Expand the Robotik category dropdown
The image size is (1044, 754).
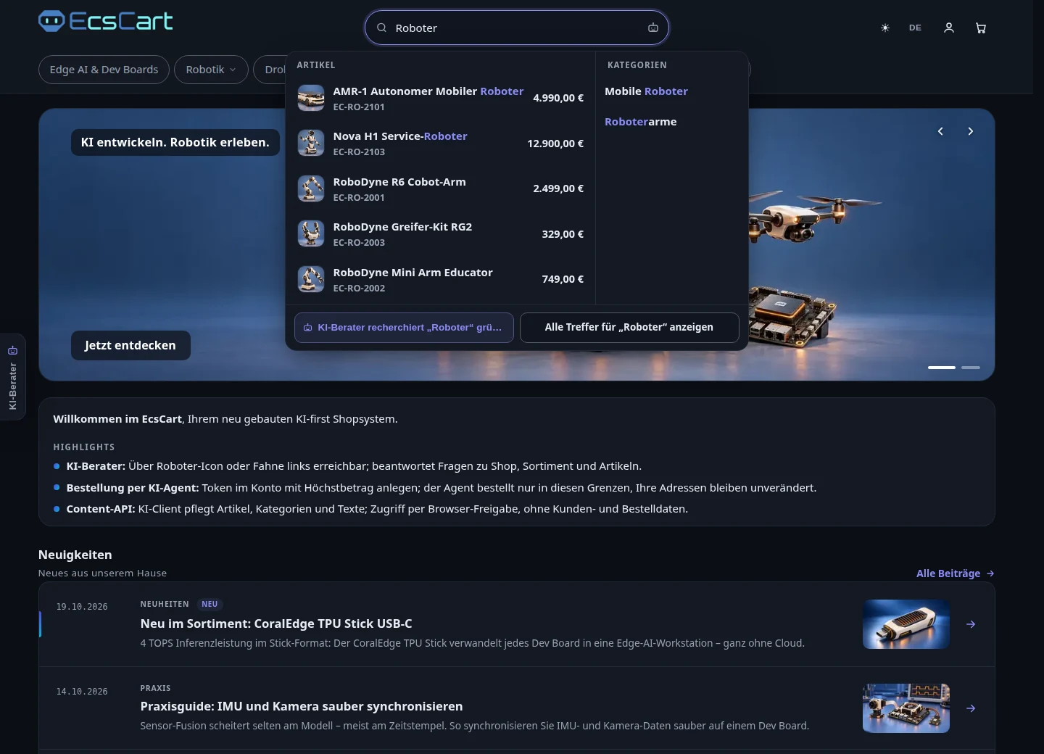pos(211,70)
